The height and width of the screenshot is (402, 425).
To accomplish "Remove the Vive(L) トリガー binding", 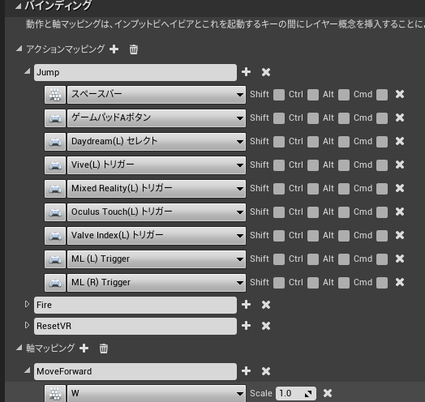I will (400, 165).
